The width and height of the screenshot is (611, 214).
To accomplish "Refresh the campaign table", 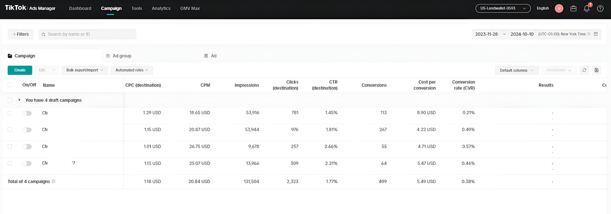I will (584, 70).
